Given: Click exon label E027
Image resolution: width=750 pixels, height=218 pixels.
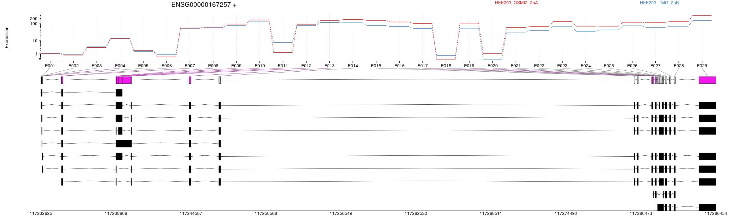Looking at the screenshot, I should (x=655, y=66).
